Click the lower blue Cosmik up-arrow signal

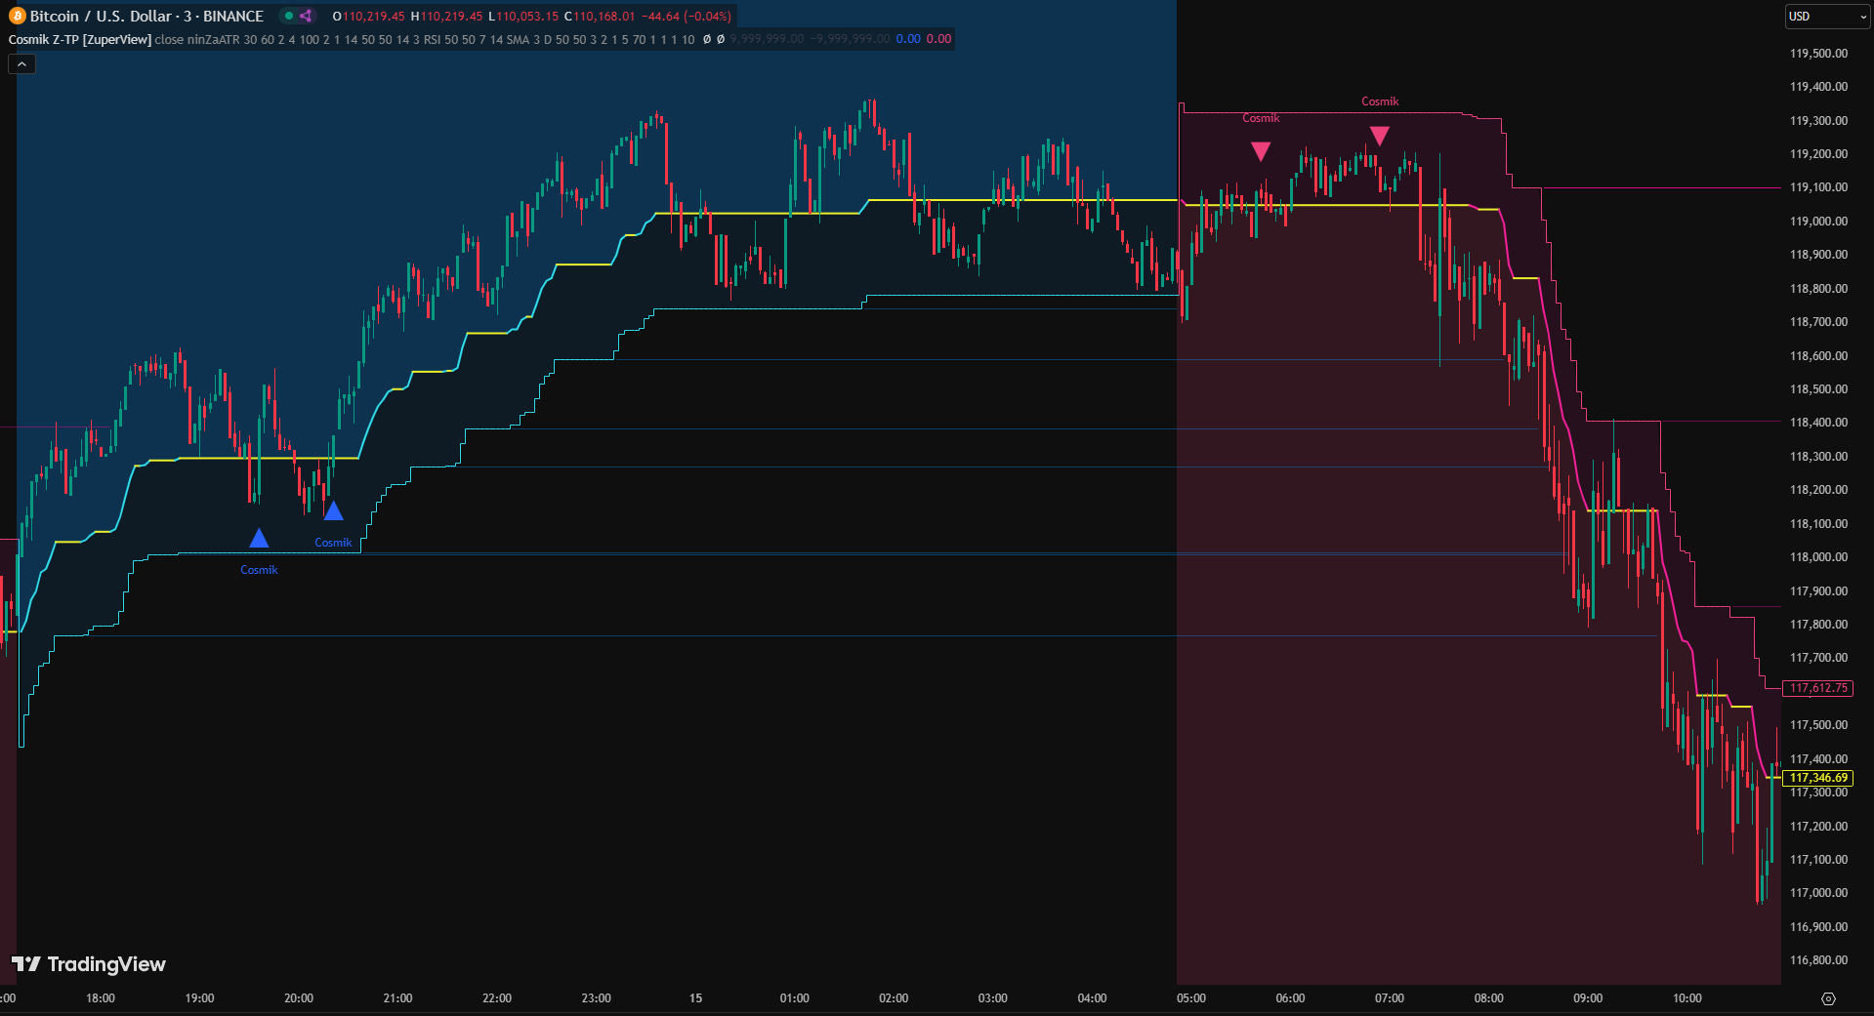(x=259, y=538)
